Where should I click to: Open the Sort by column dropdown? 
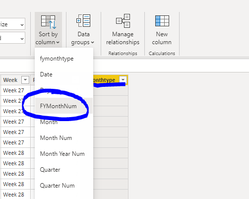(x=48, y=30)
